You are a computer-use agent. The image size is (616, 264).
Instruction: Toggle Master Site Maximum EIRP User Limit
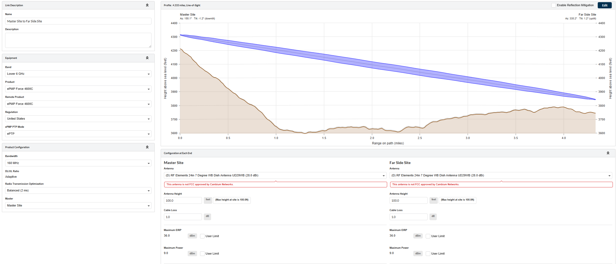(x=202, y=236)
